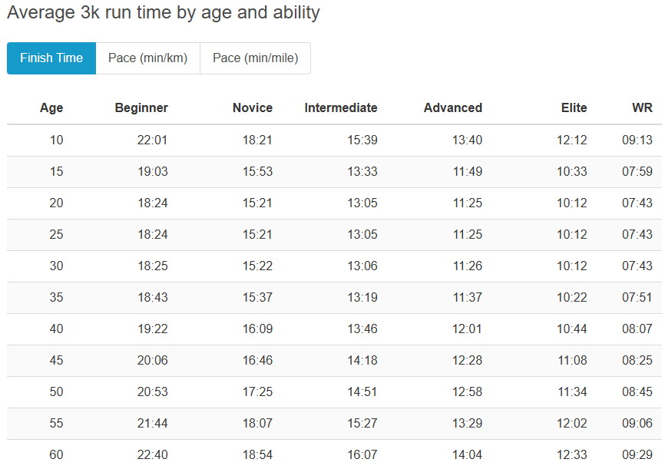
Task: Switch to Pace (min/mile) tab
Action: point(255,58)
